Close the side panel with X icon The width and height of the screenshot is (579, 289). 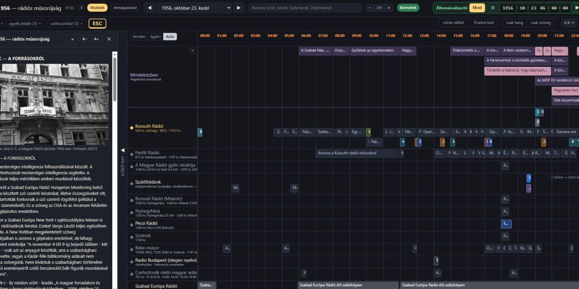[x=109, y=39]
